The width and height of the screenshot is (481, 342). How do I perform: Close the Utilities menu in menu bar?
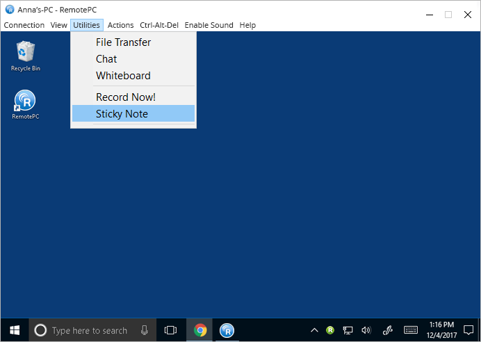(x=86, y=25)
